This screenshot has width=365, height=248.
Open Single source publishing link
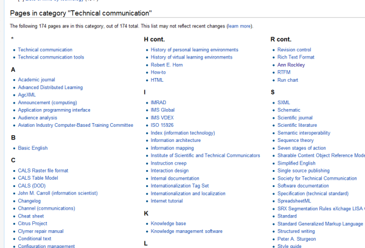click(304, 171)
